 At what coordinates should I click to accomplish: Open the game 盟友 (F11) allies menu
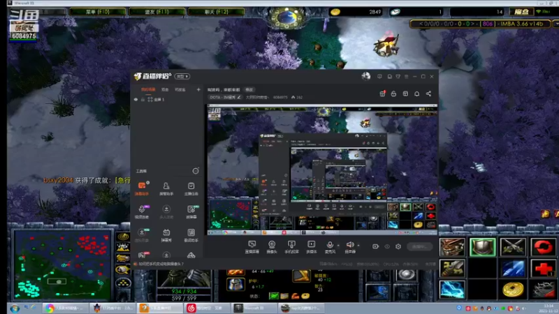point(157,12)
